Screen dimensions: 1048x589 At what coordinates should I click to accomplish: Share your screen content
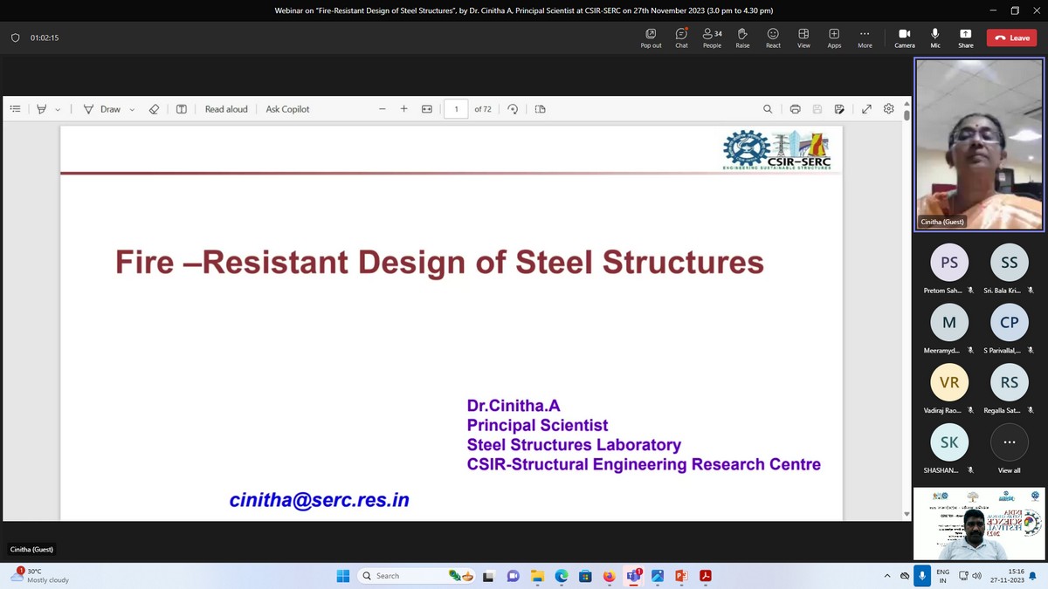pyautogui.click(x=966, y=38)
